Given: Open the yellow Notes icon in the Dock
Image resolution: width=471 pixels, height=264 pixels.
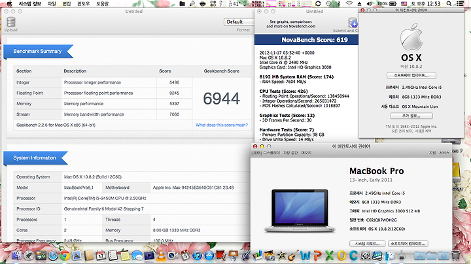Looking at the screenshot, I should point(125,256).
